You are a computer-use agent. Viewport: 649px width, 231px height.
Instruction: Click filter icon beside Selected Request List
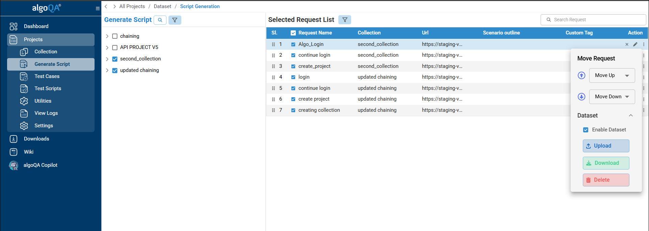click(345, 20)
